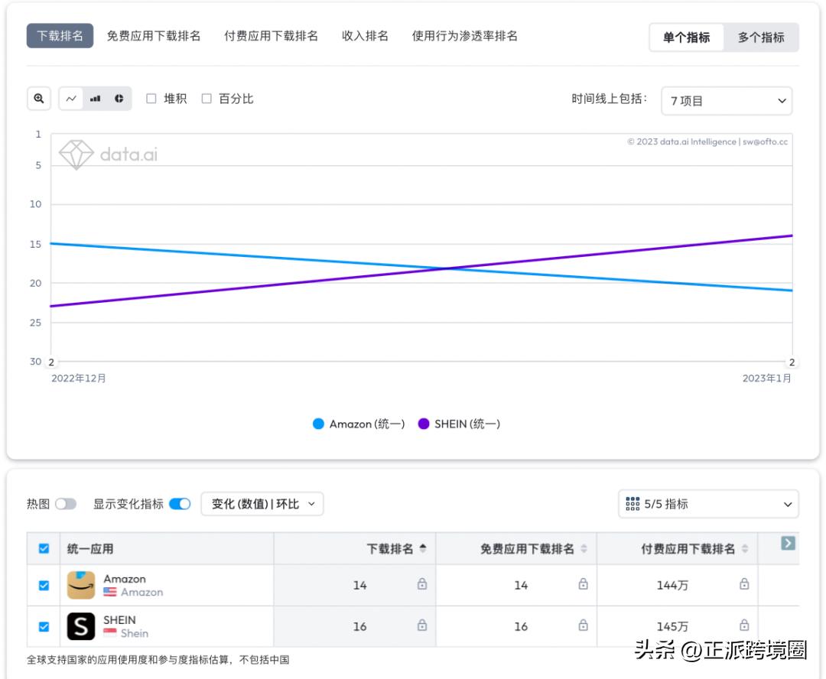Open the 7 项目 timeline dropdown

tap(725, 100)
